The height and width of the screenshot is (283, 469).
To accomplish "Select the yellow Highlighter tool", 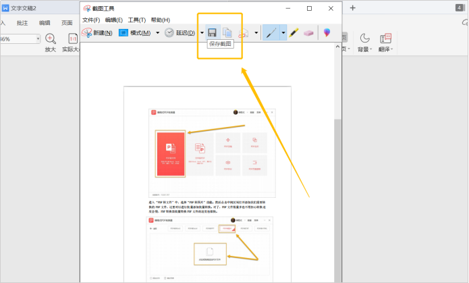I will pos(294,32).
